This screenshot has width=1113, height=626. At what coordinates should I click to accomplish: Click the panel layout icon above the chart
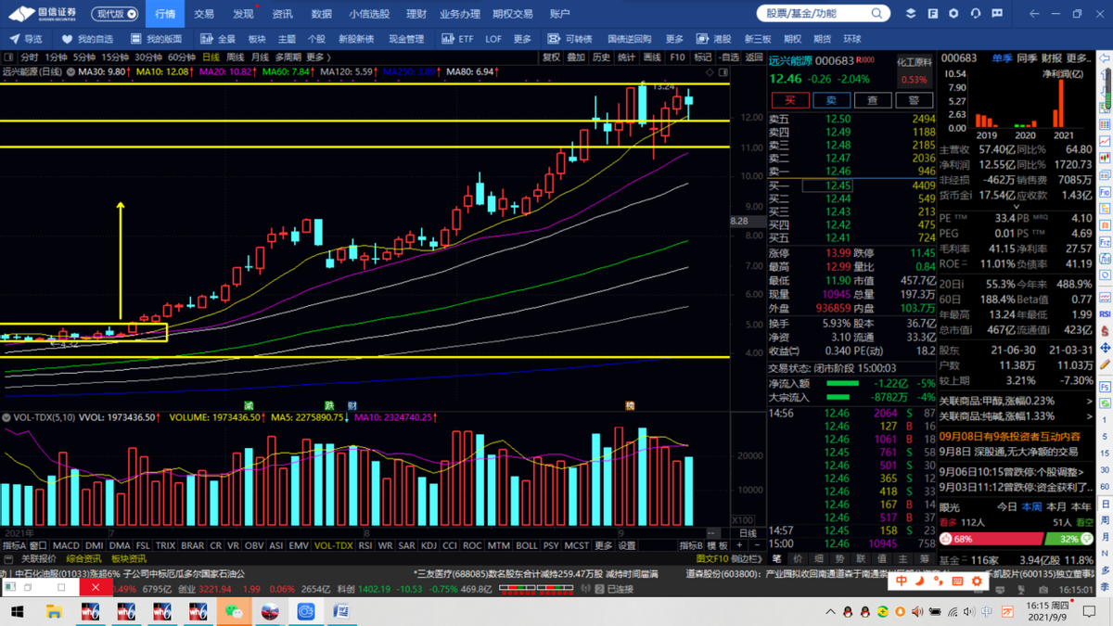click(723, 71)
